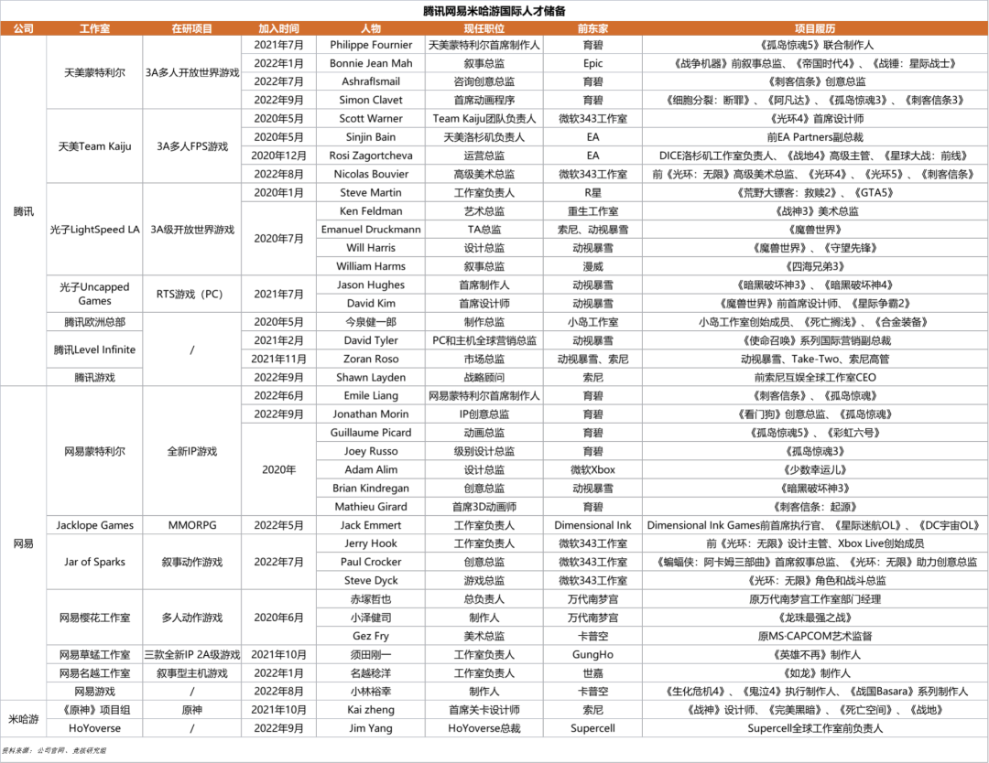The image size is (989, 763).
Task: Select the cell Paul Crocker
Action: click(x=371, y=562)
